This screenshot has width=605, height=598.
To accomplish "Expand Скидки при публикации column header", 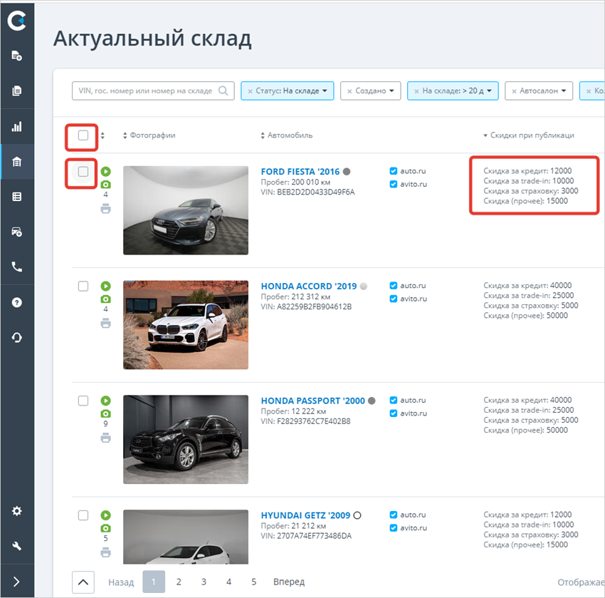I will (x=529, y=135).
